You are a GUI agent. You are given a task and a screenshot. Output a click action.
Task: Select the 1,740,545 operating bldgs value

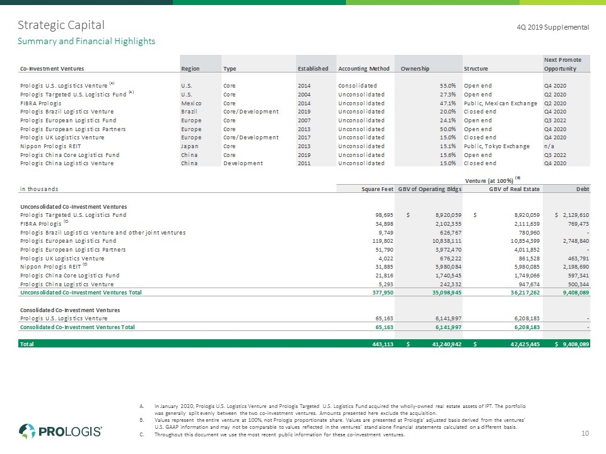448,276
